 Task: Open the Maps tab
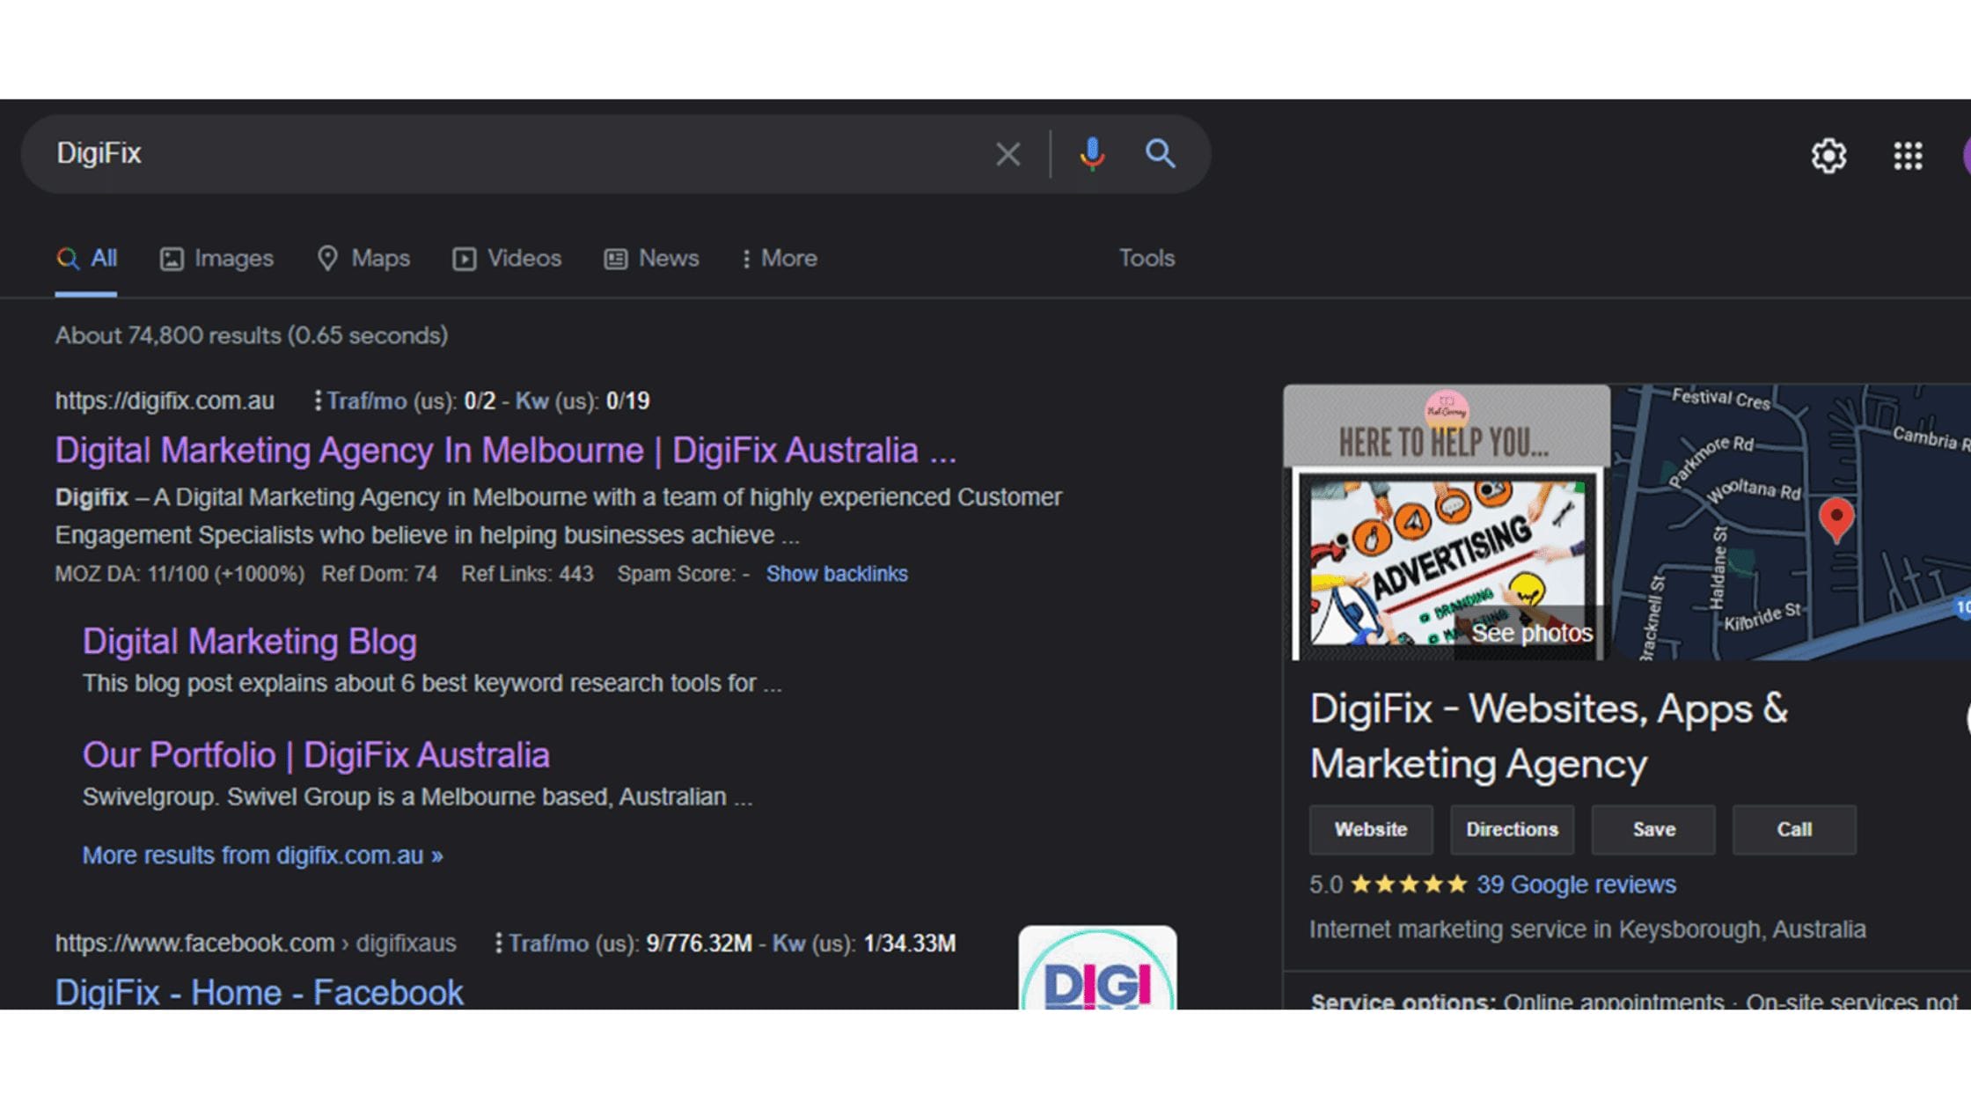pos(363,258)
